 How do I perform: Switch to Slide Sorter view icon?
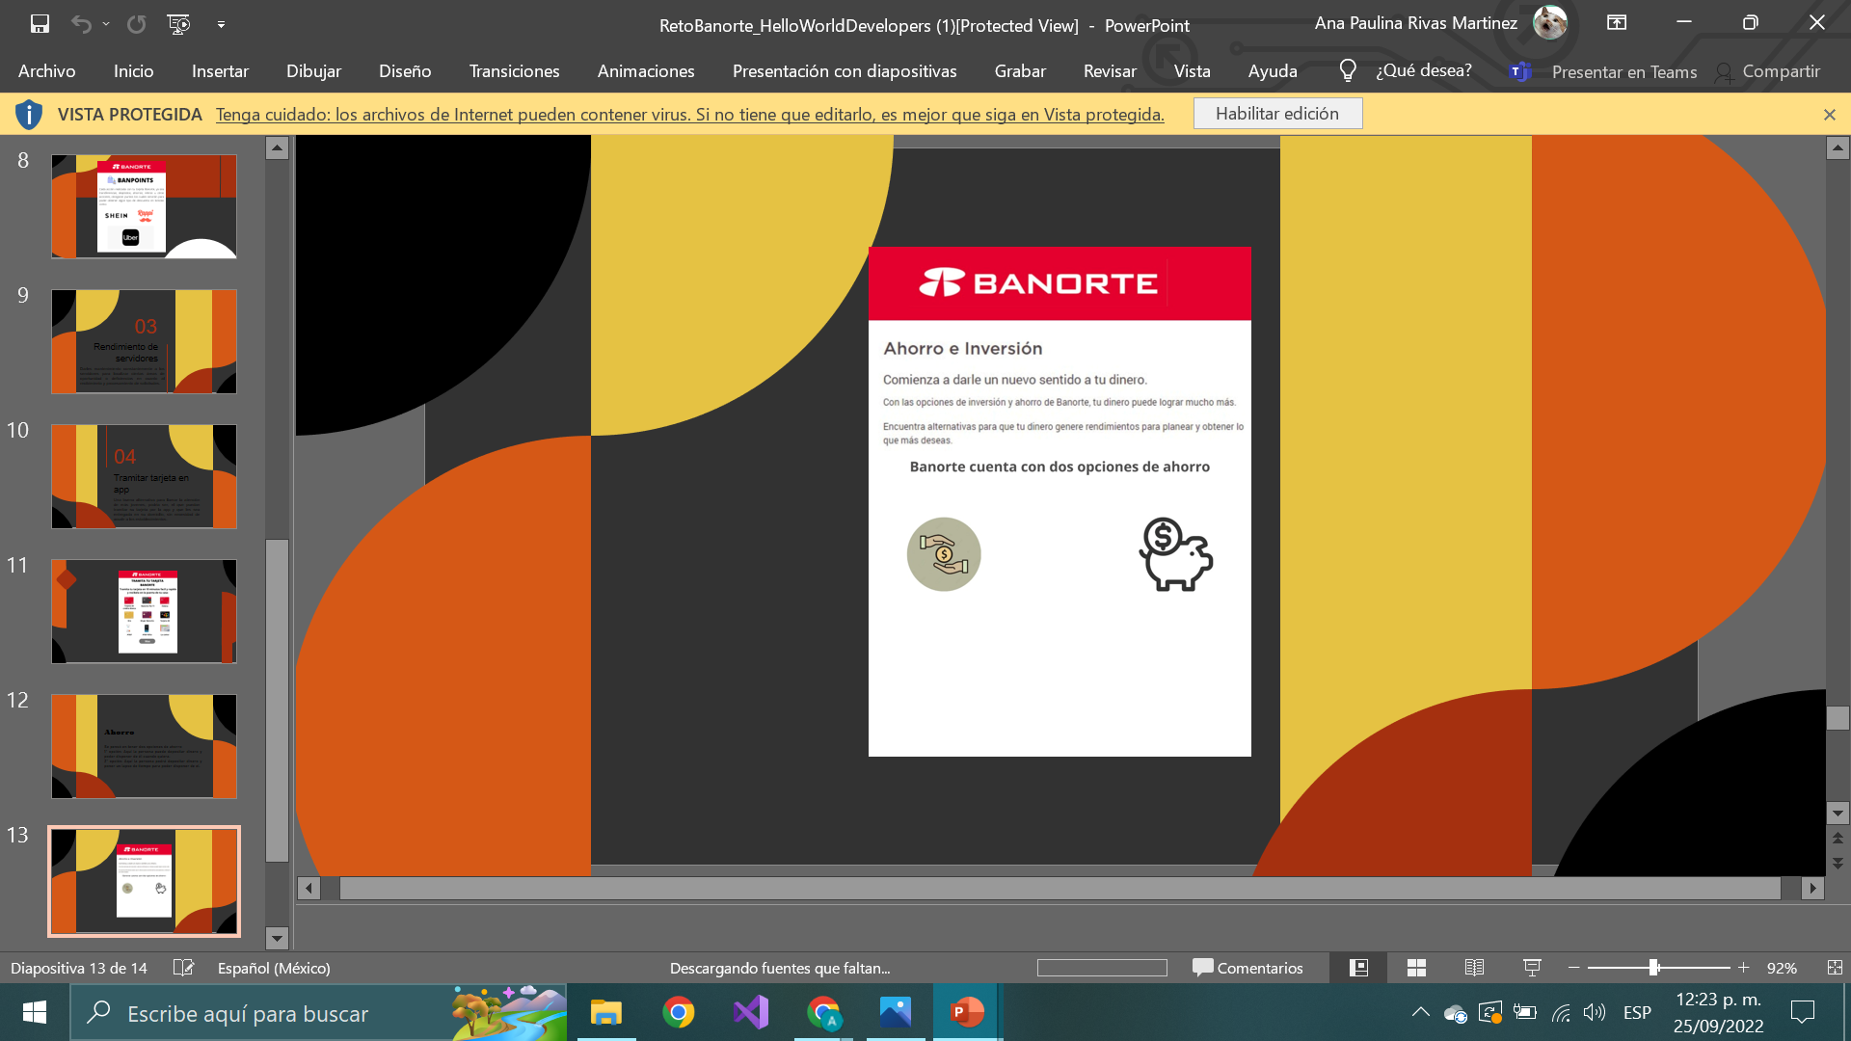[x=1416, y=968]
